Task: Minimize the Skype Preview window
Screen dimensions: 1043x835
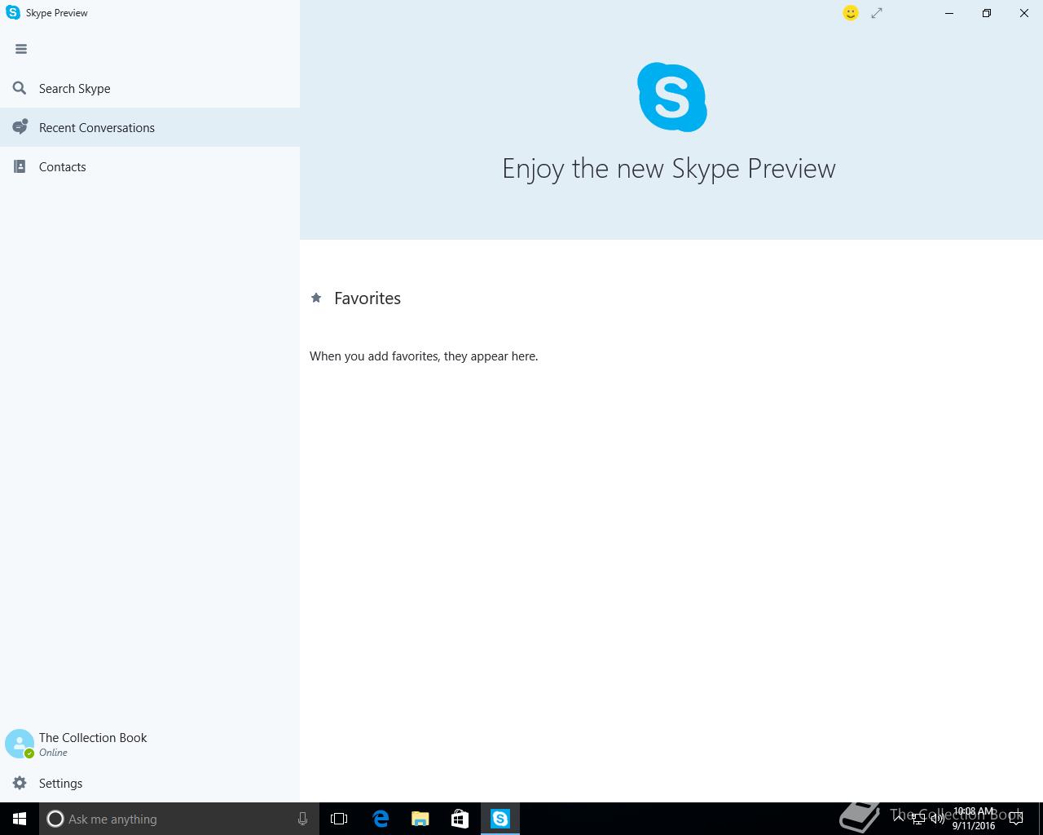Action: click(949, 13)
